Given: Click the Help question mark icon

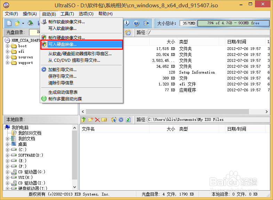Looking at the screenshot, I should [136, 23].
